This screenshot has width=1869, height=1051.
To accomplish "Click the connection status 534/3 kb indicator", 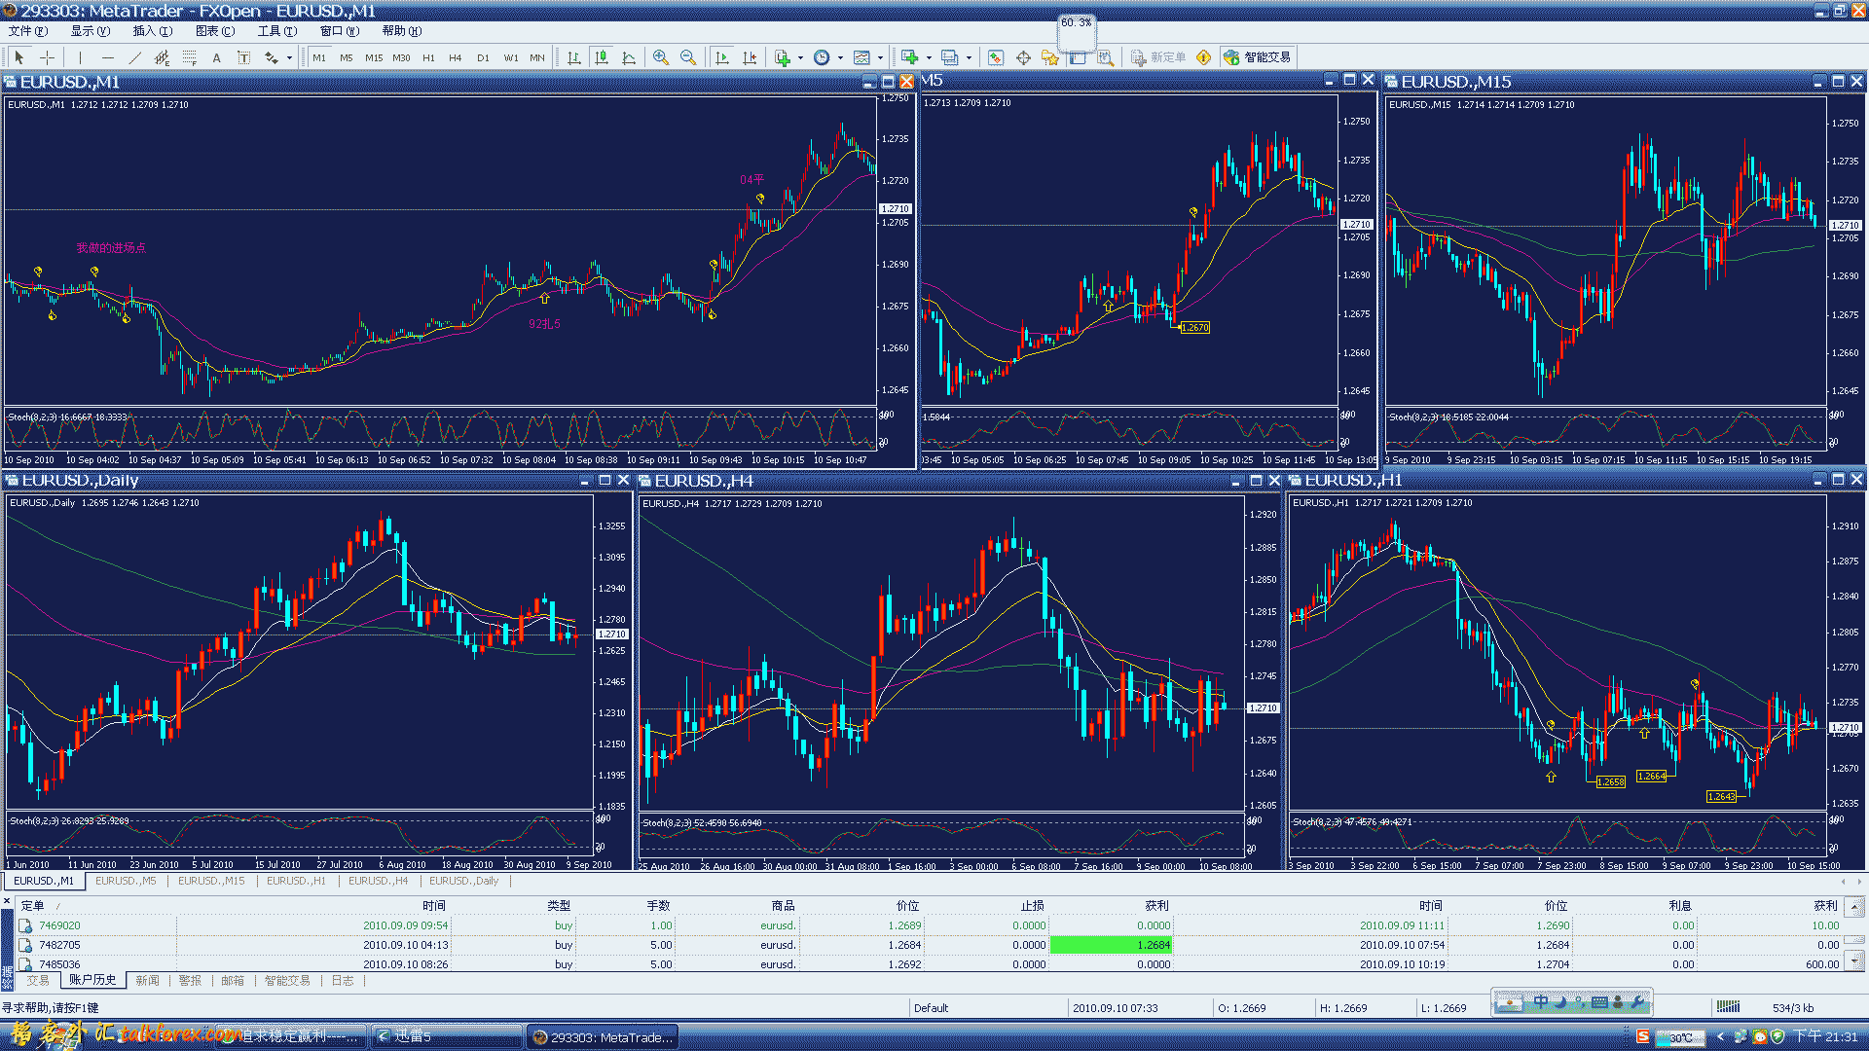I will click(x=1793, y=1008).
